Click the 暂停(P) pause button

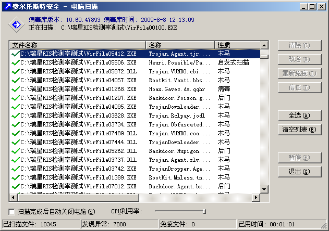299,158
